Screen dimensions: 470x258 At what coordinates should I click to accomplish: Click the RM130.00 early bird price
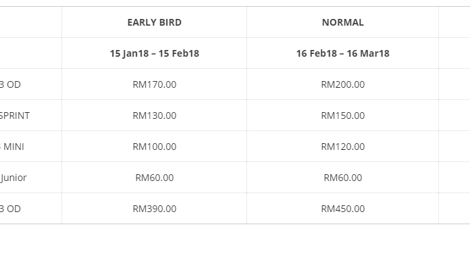tap(155, 115)
